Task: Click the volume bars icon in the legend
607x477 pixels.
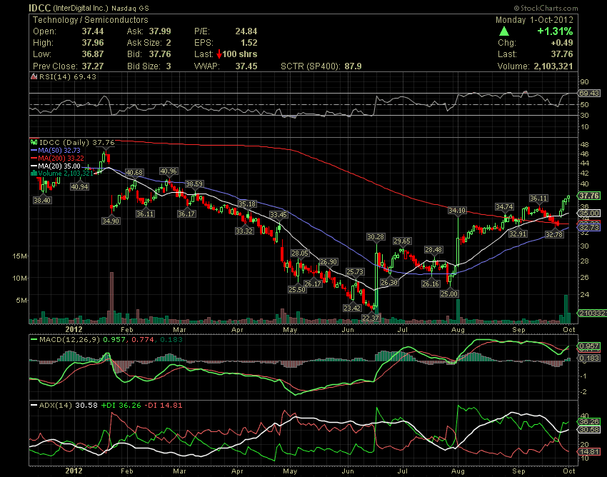Action: coord(34,173)
